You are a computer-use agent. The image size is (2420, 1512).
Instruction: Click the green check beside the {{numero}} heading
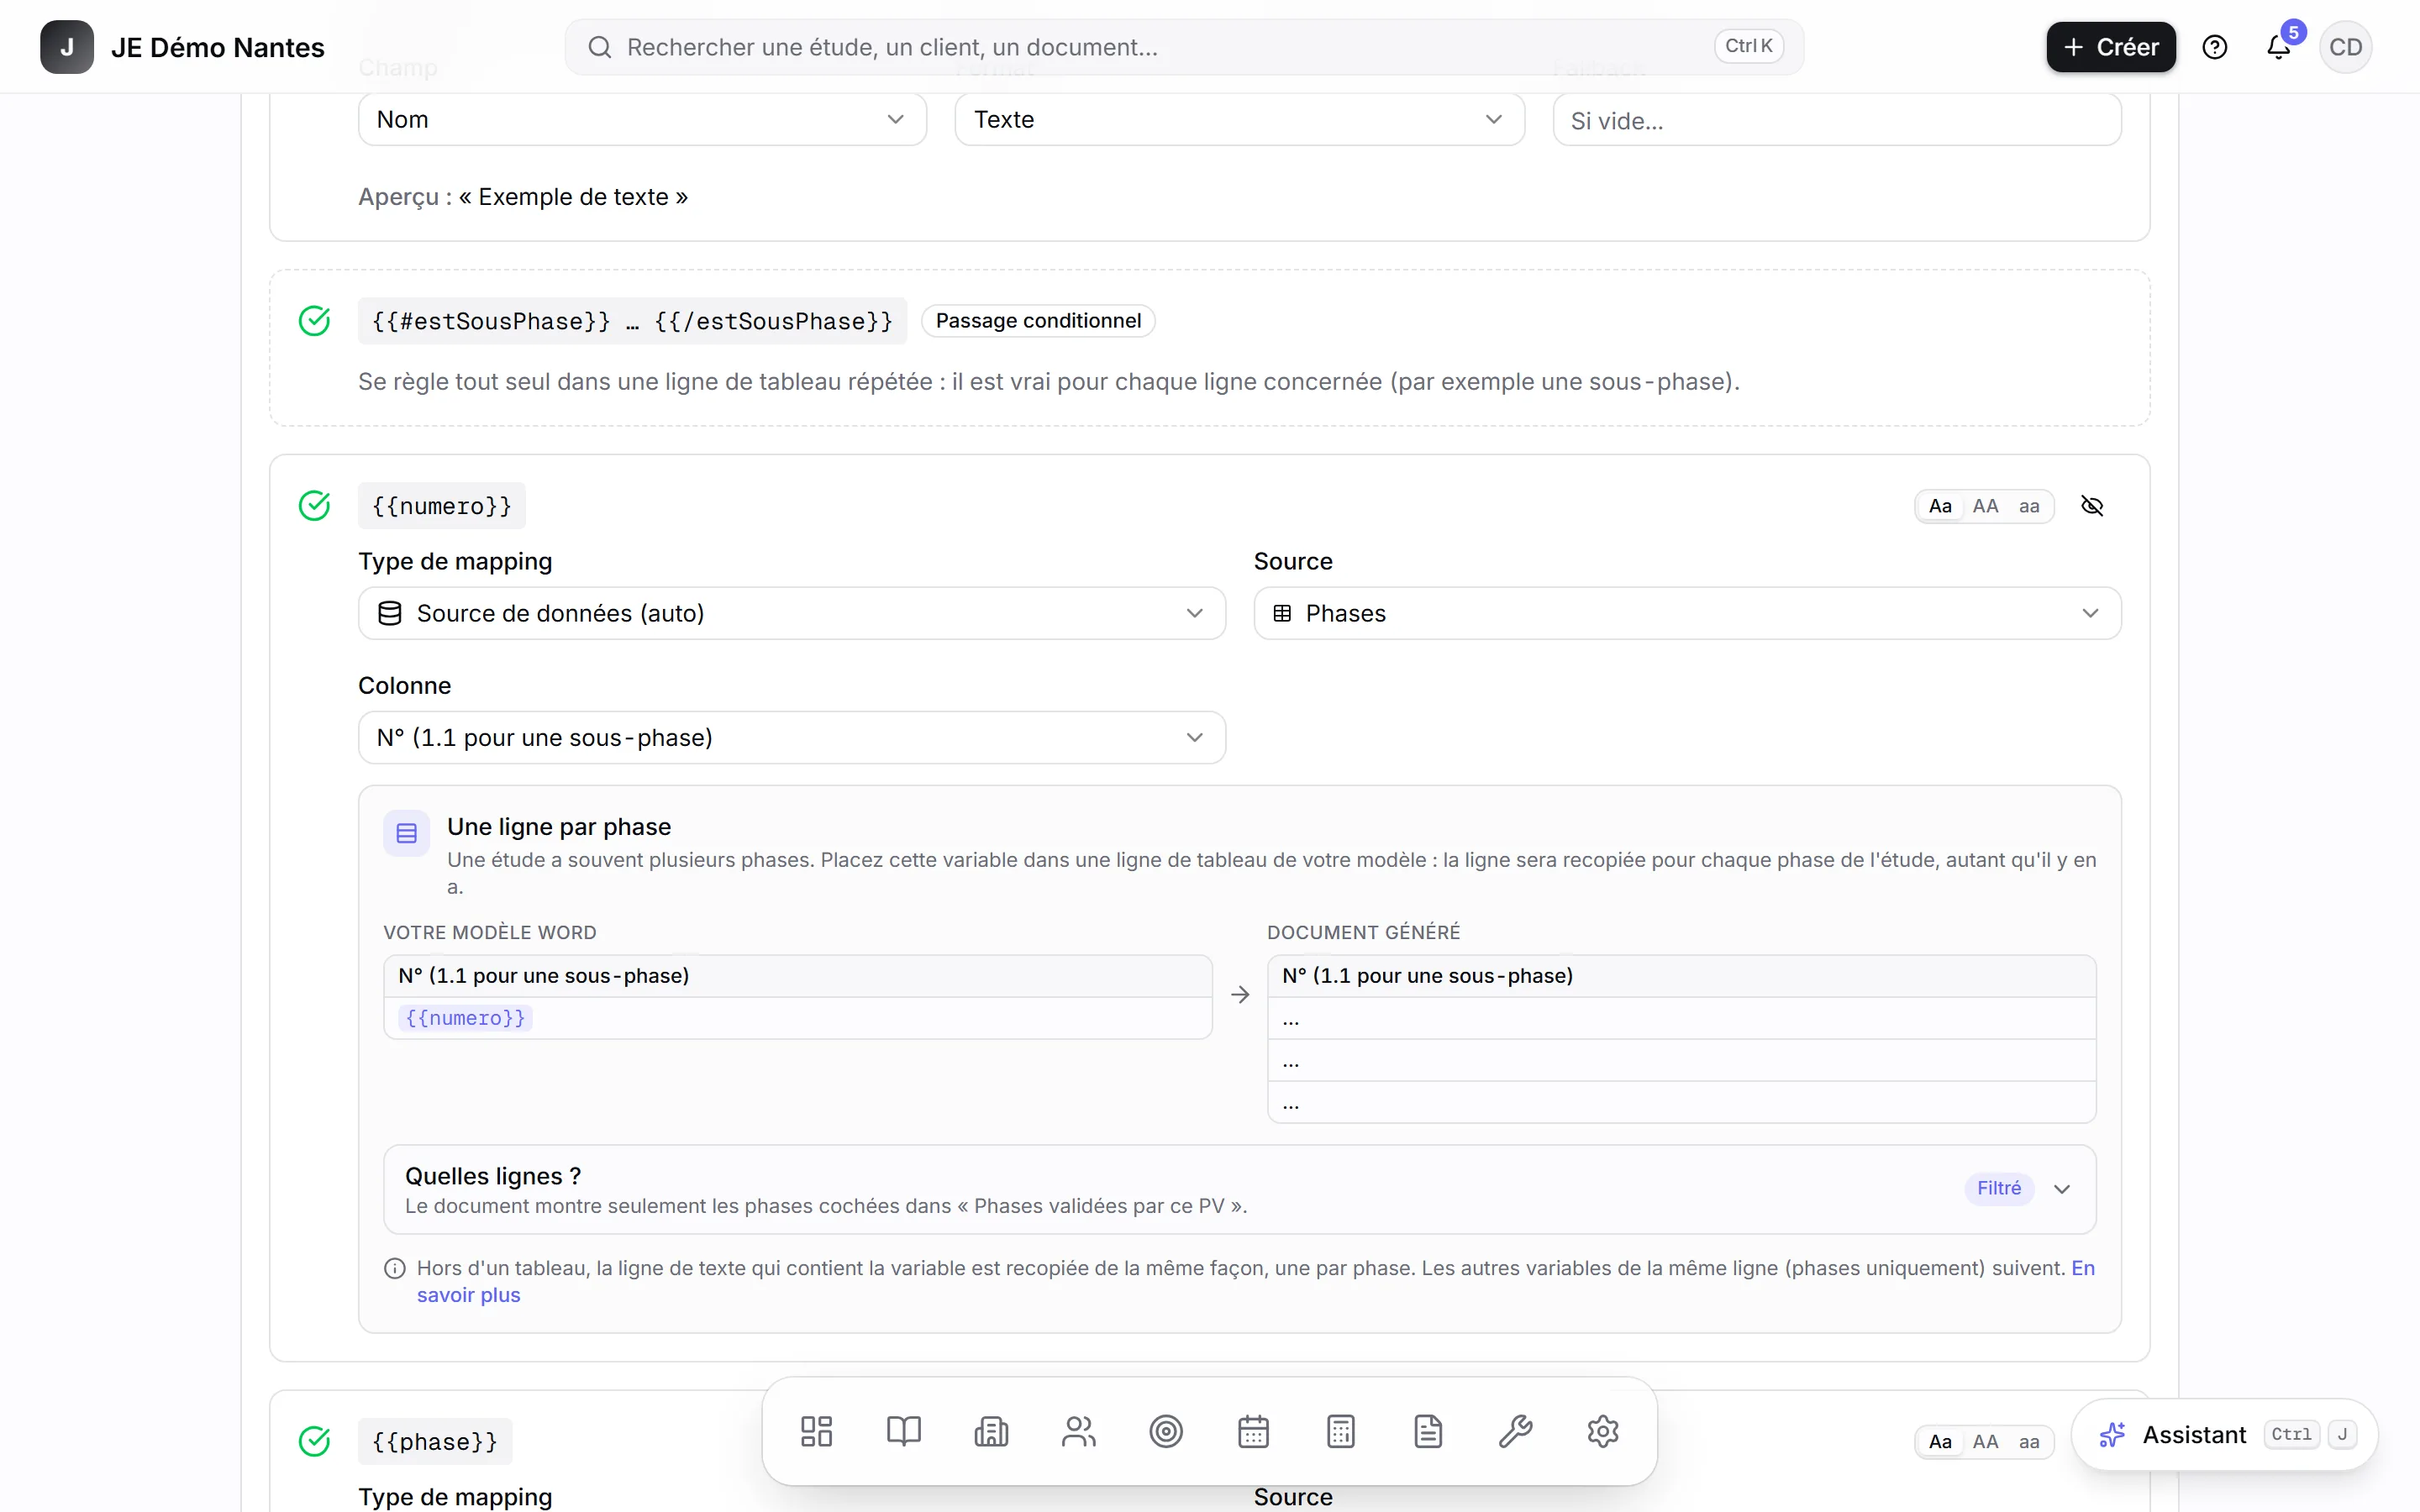tap(314, 506)
